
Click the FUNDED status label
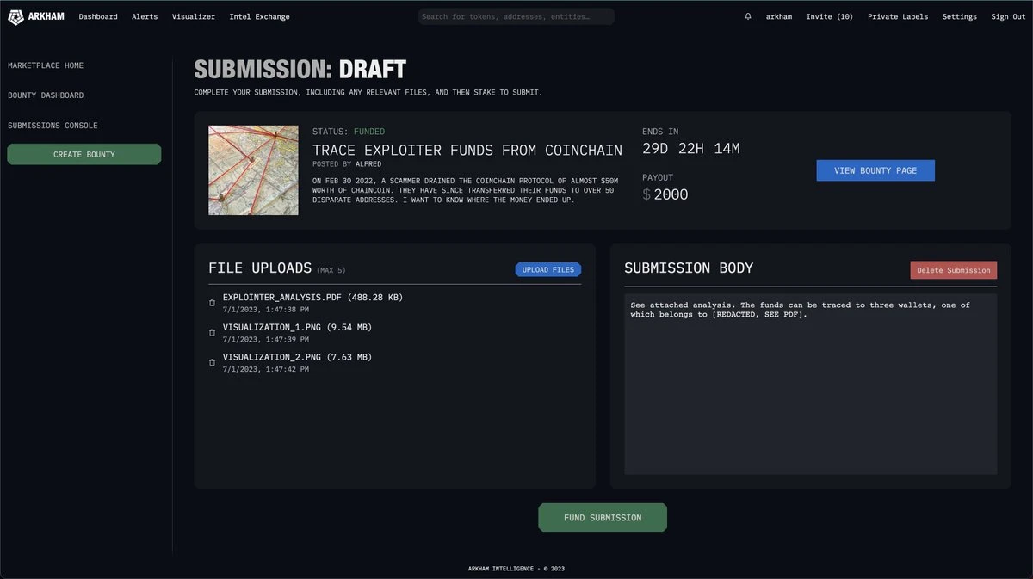369,132
